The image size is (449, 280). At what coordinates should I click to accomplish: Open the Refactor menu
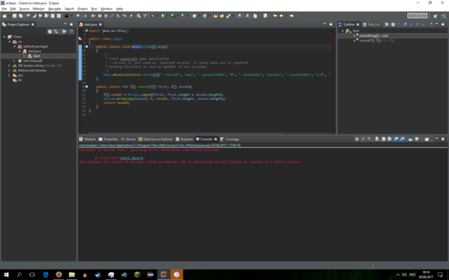tap(38, 9)
